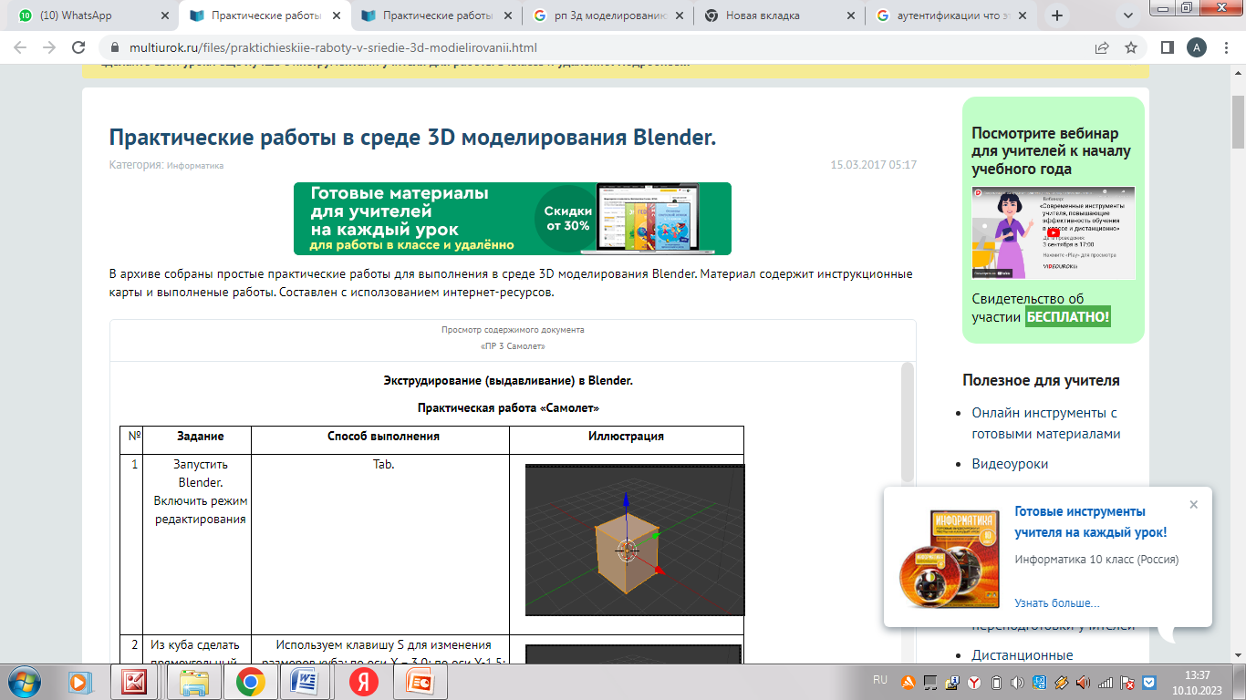The width and height of the screenshot is (1246, 700).
Task: Open Chrome three-dot menu
Action: pyautogui.click(x=1226, y=47)
